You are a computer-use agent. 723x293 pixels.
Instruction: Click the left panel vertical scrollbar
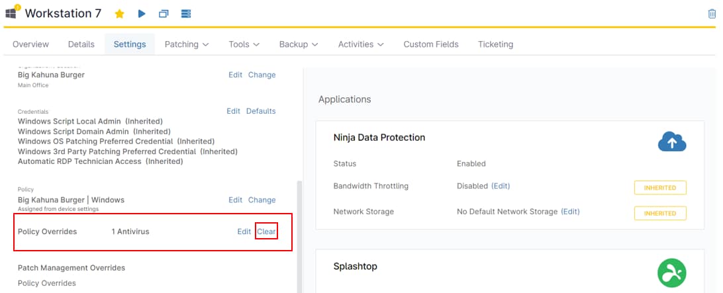[299, 231]
